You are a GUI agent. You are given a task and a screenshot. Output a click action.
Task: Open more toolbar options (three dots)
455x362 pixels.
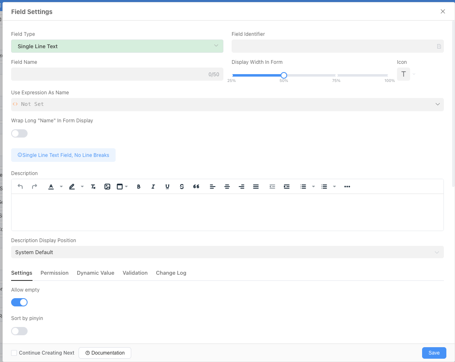point(347,187)
